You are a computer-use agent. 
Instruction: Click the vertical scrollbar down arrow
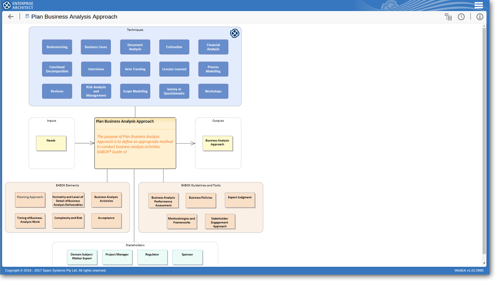pyautogui.click(x=484, y=263)
